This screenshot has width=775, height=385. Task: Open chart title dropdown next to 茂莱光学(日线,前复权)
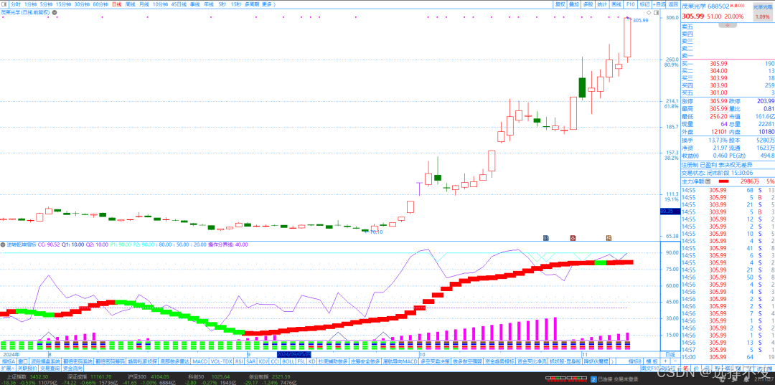(x=54, y=11)
